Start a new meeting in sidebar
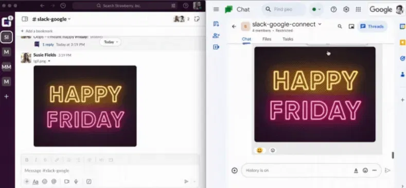 (x=216, y=47)
